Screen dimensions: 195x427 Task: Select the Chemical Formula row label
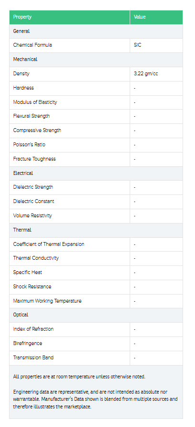(32, 45)
